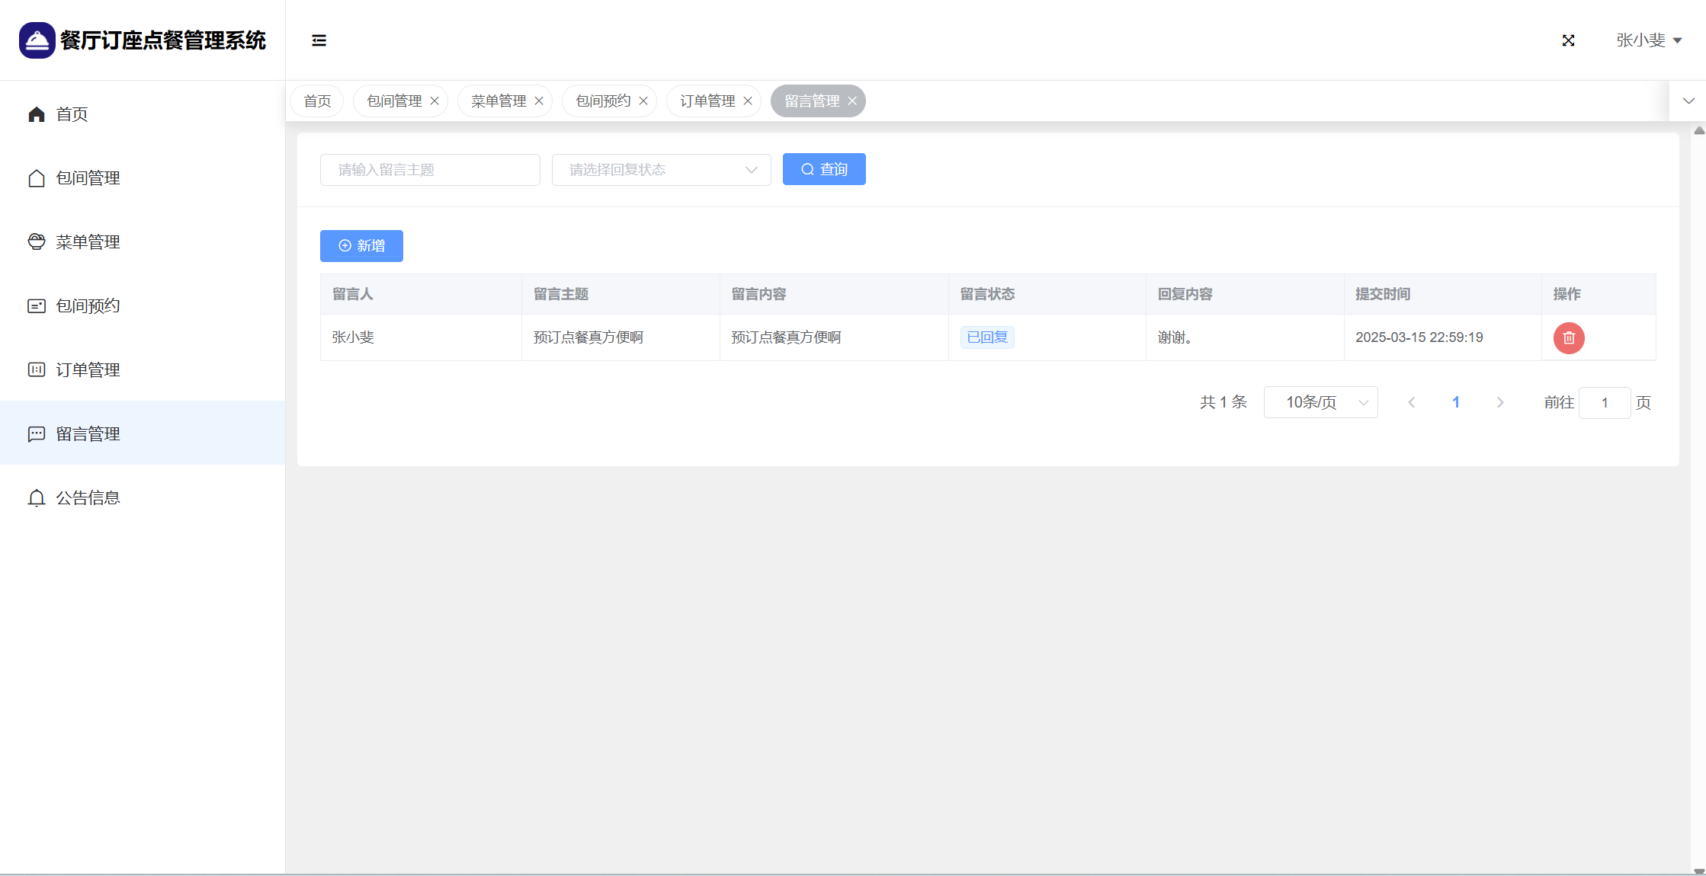Click the 请输入留言主题 input field
Viewport: 1706px width, 876px height.
tap(430, 170)
